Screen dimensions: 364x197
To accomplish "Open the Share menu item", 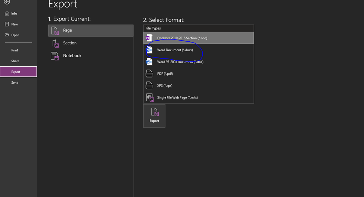I will 18,61.
